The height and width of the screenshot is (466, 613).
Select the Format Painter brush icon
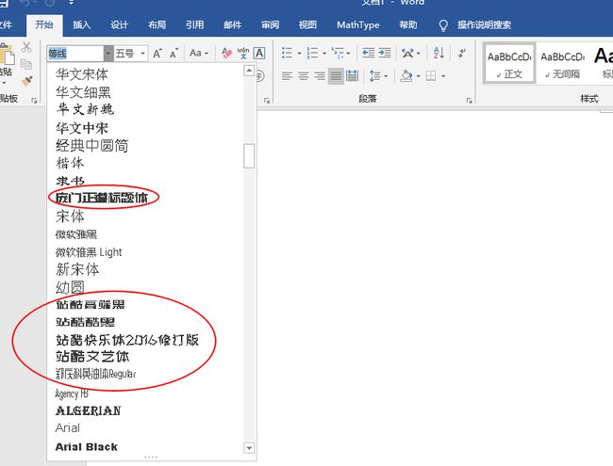click(26, 81)
